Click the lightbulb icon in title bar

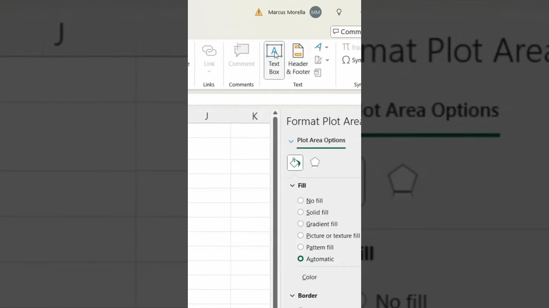pos(339,12)
